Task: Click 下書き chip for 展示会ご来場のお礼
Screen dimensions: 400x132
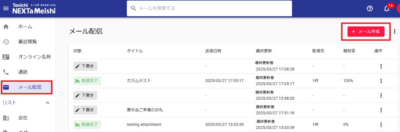Action: tap(85, 110)
